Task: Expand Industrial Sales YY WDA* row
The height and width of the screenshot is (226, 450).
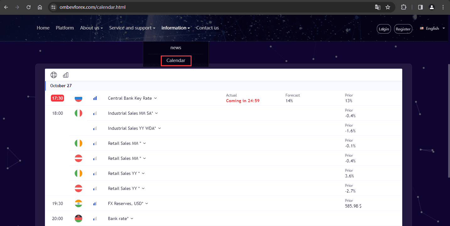Action: (x=160, y=128)
